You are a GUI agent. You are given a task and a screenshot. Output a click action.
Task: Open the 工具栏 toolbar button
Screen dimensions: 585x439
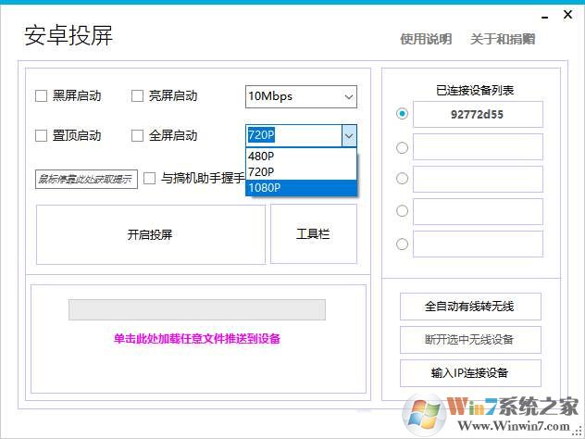click(x=314, y=234)
